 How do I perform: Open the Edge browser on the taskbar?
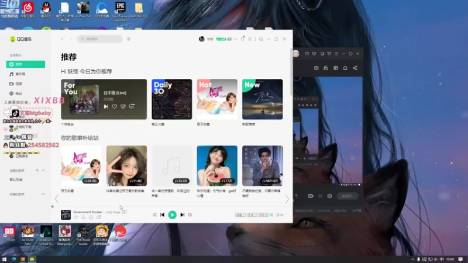13,259
